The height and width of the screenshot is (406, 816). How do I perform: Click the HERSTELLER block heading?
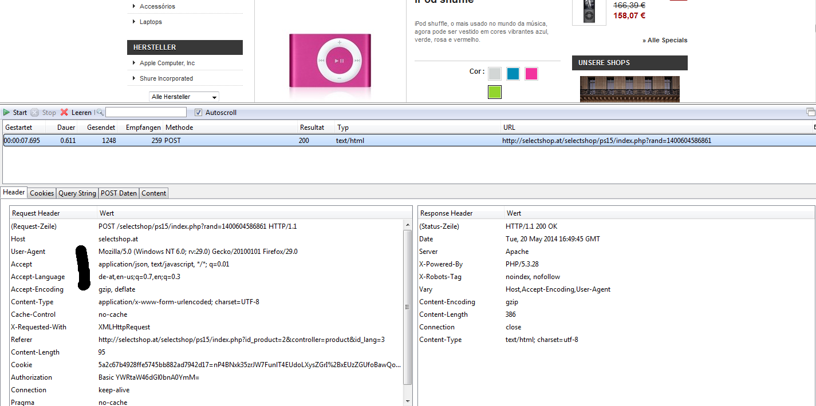(x=185, y=47)
